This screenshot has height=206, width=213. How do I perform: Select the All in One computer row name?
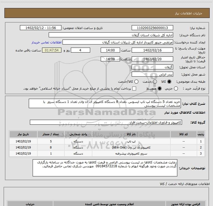click(x=131, y=147)
